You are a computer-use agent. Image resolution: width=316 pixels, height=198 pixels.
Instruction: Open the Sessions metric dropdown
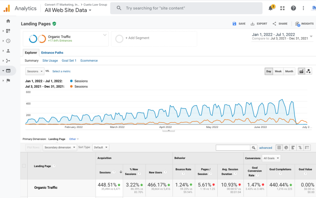pyautogui.click(x=34, y=71)
